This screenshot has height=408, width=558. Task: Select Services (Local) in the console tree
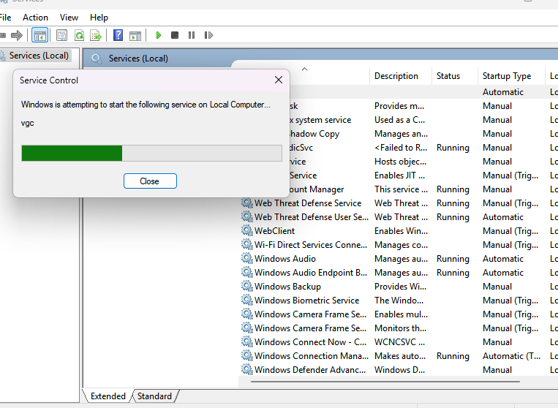click(39, 56)
